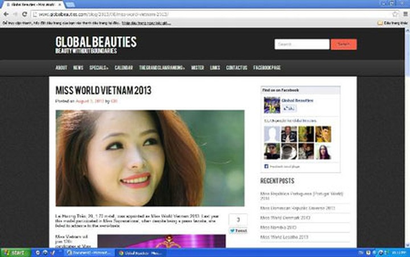Click the page vertical scrollbar
The image size is (410, 257).
tap(407, 138)
